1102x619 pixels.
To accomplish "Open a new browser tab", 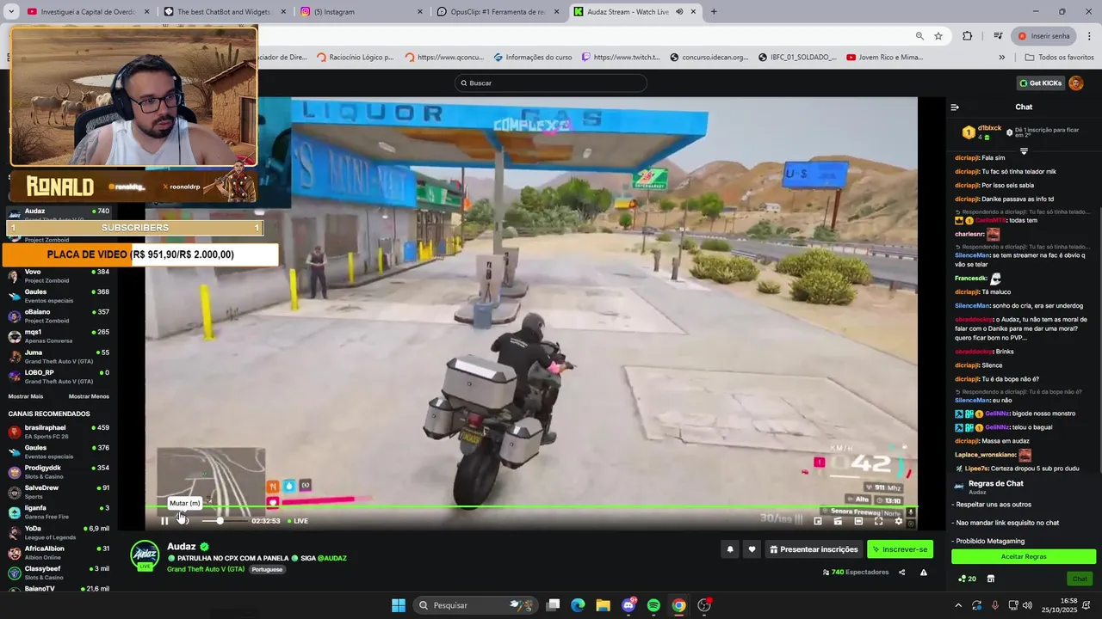I will click(x=714, y=12).
